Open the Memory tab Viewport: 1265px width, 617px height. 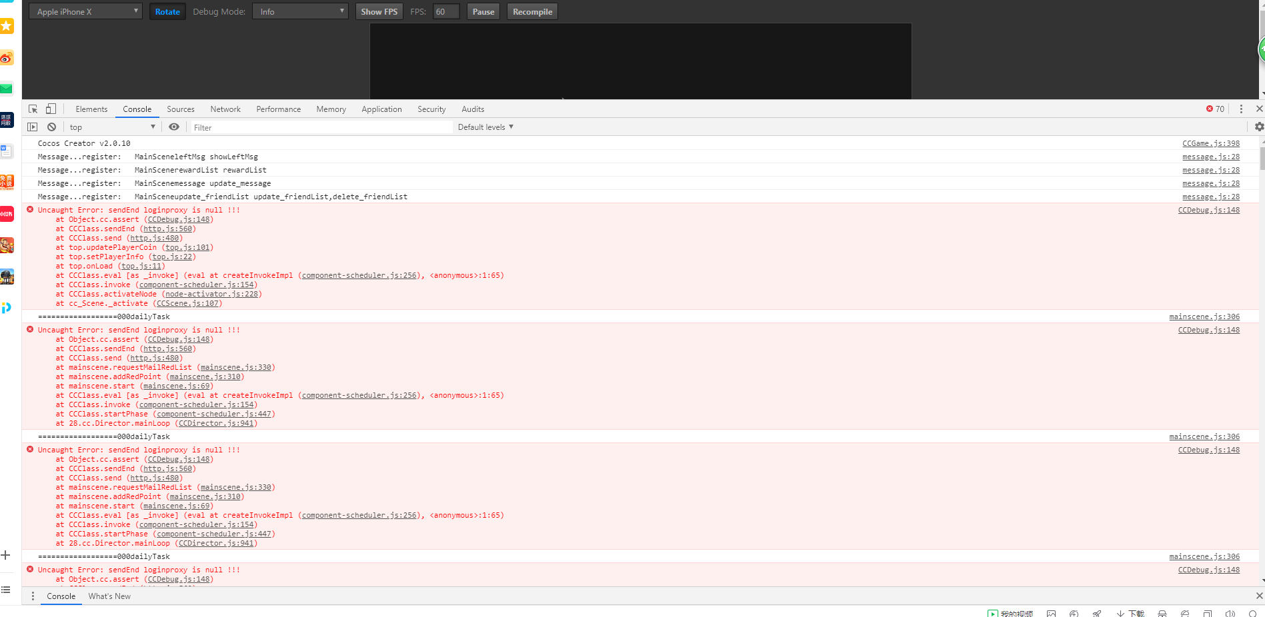click(331, 109)
